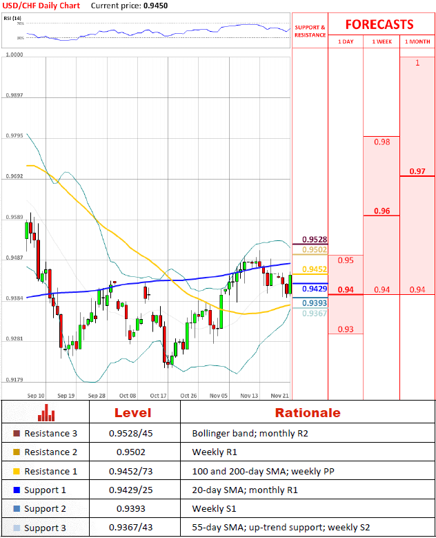Click the 0.9393 support level label beside chart
This screenshot has width=436, height=538.
[x=315, y=302]
